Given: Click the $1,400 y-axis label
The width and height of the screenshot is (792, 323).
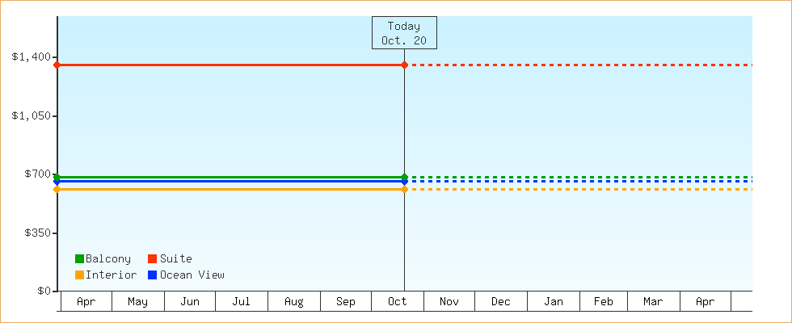Looking at the screenshot, I should [32, 57].
